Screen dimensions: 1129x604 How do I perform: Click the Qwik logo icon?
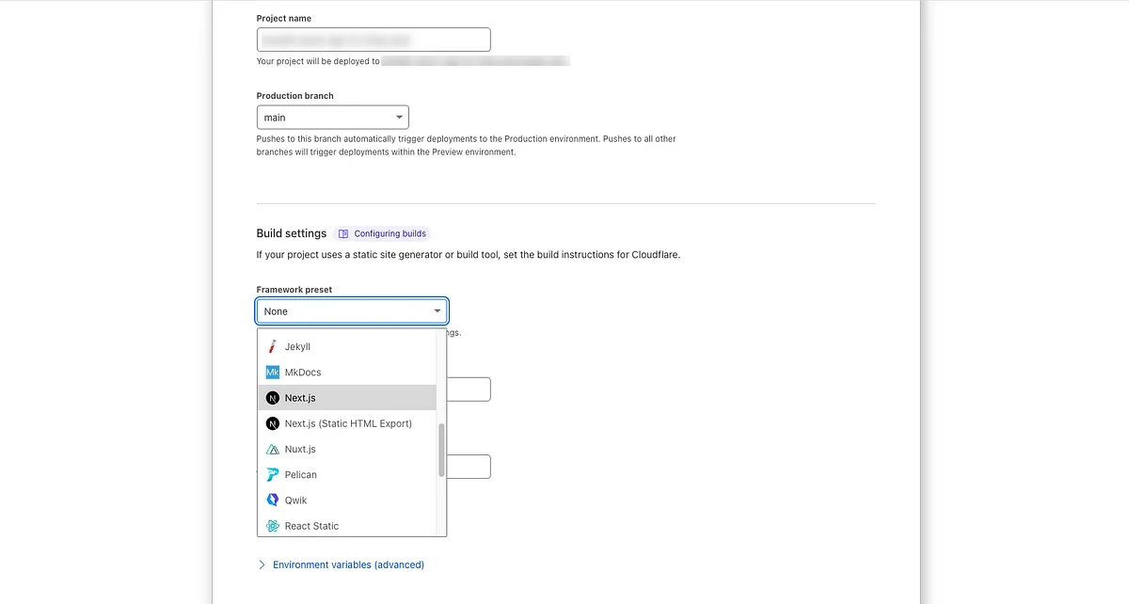[272, 500]
